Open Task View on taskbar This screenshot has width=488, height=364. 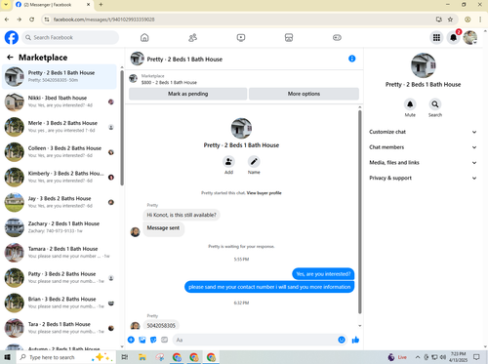(125, 357)
